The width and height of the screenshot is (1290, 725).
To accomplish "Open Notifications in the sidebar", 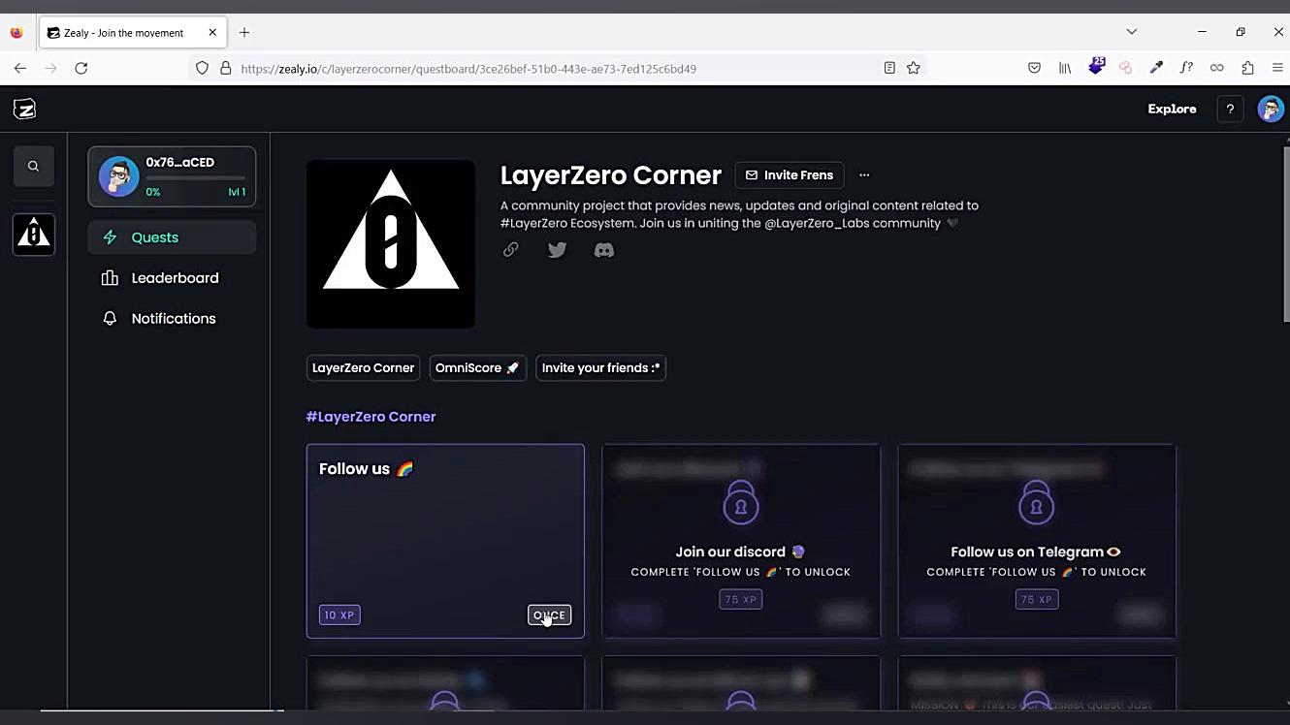I will (172, 319).
